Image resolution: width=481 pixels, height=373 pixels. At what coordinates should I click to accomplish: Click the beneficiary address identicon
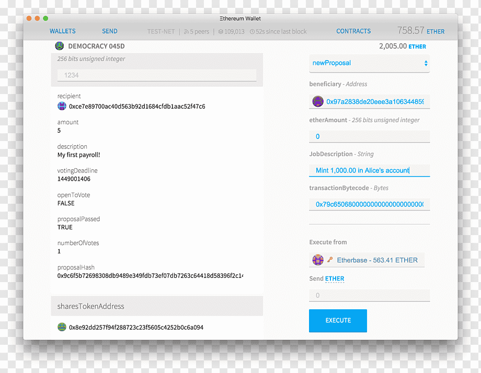318,101
